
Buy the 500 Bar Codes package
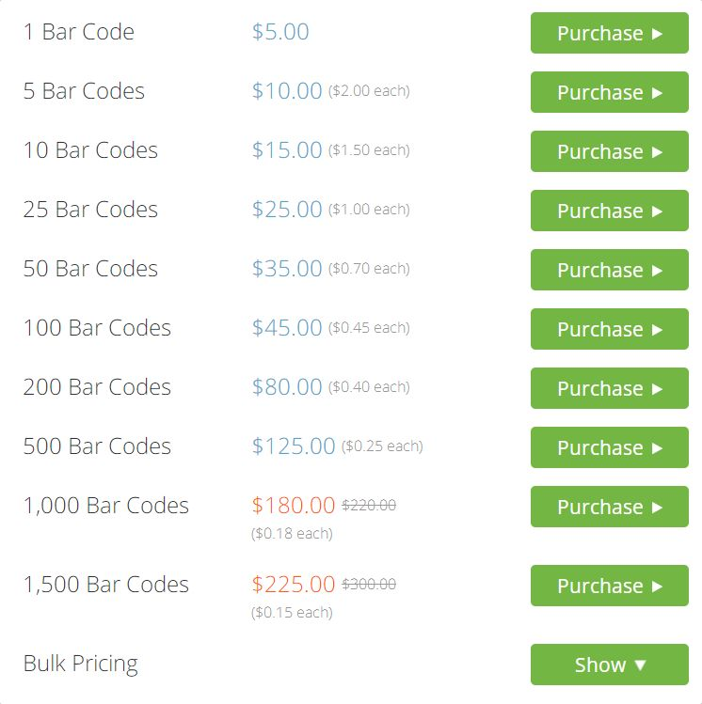click(609, 447)
